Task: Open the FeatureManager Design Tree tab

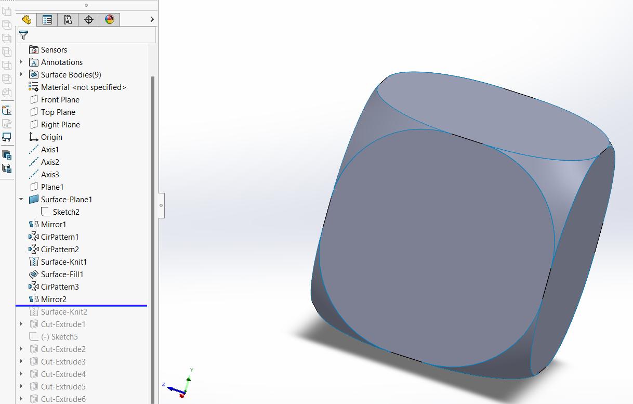Action: tap(27, 20)
